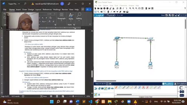187x105 pixels.
Task: Select the Add Complex PDU open envelope
Action: point(127,12)
